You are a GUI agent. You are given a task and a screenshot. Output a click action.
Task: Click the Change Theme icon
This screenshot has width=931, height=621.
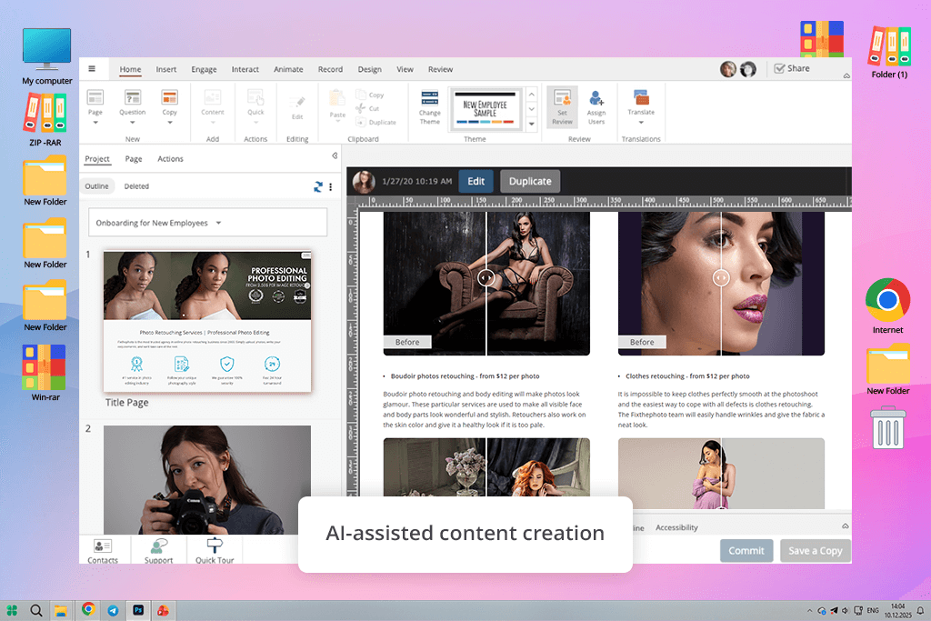(429, 98)
